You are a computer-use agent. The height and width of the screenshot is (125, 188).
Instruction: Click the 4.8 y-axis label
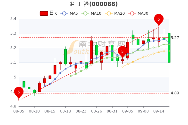13,106
